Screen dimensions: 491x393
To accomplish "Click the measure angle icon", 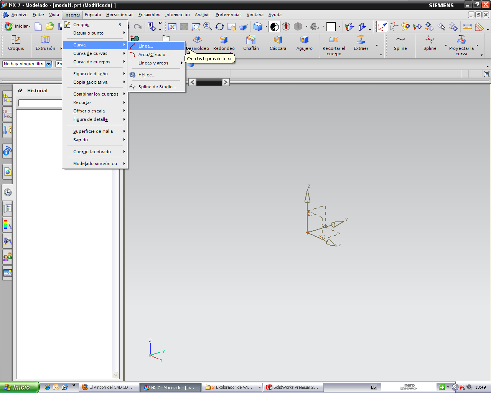I will pyautogui.click(x=479, y=26).
